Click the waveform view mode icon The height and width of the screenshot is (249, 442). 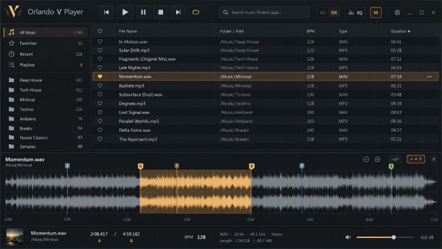395,159
